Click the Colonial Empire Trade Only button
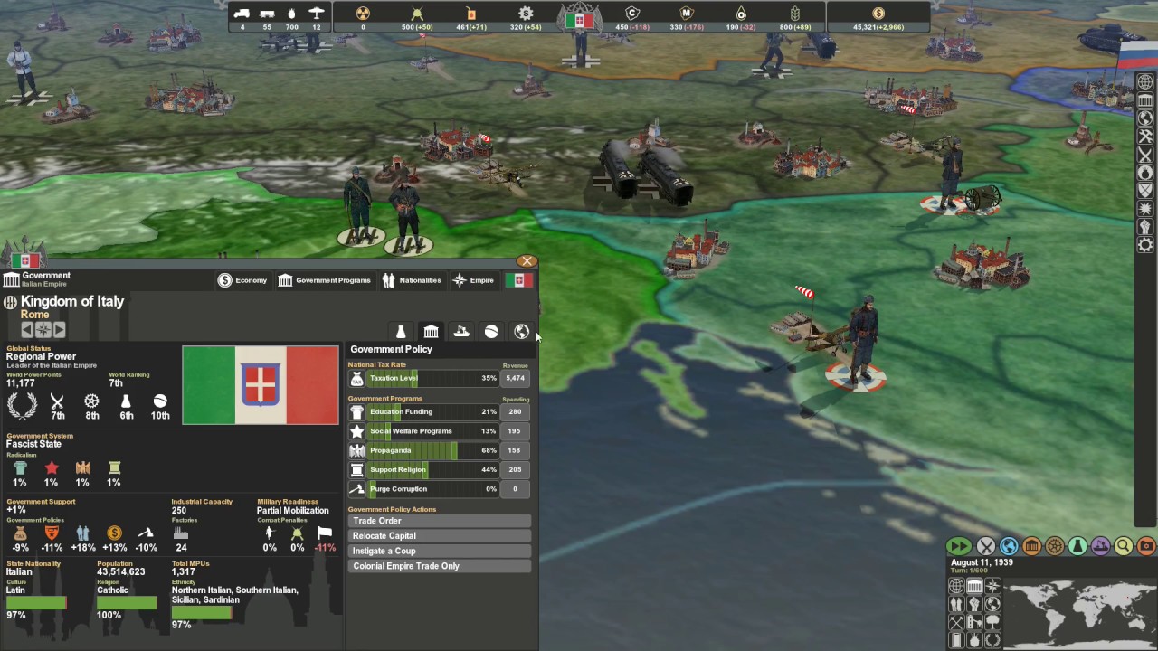The height and width of the screenshot is (651, 1158). [441, 566]
